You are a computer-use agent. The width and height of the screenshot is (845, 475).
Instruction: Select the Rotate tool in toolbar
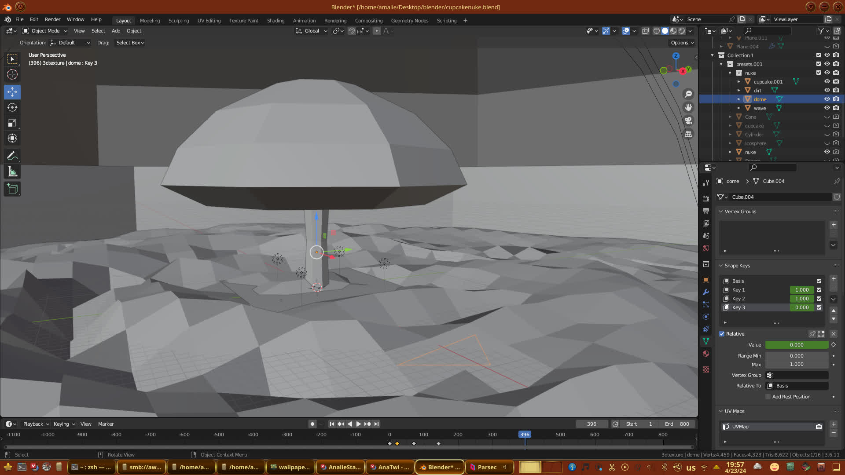pos(12,108)
